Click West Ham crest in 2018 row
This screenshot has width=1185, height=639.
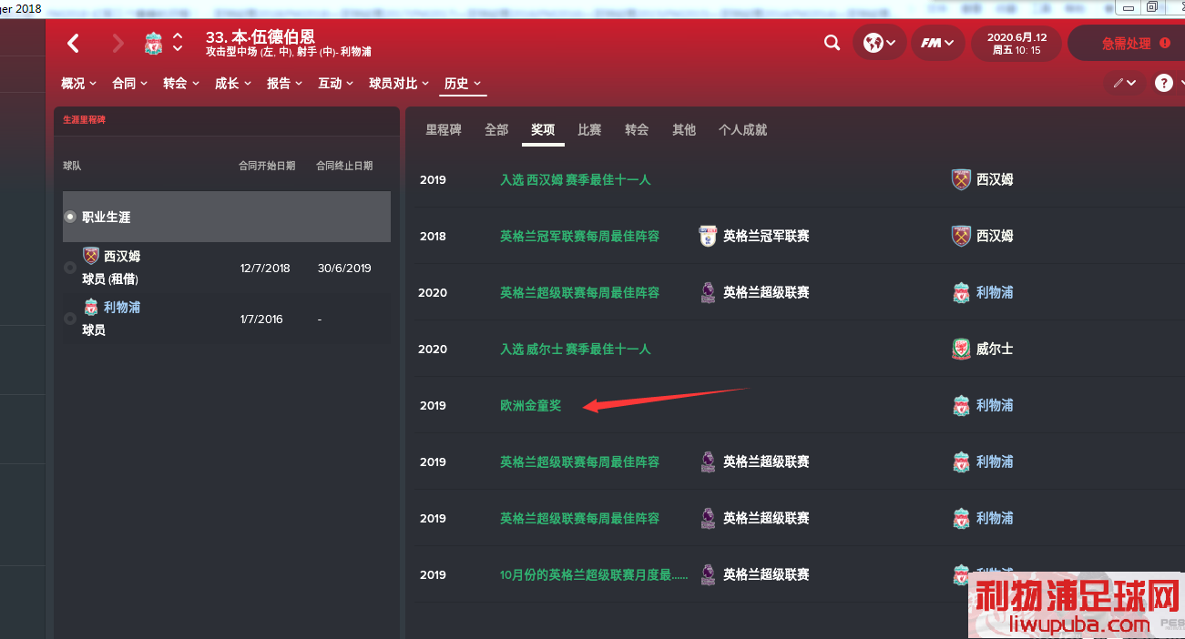(961, 236)
